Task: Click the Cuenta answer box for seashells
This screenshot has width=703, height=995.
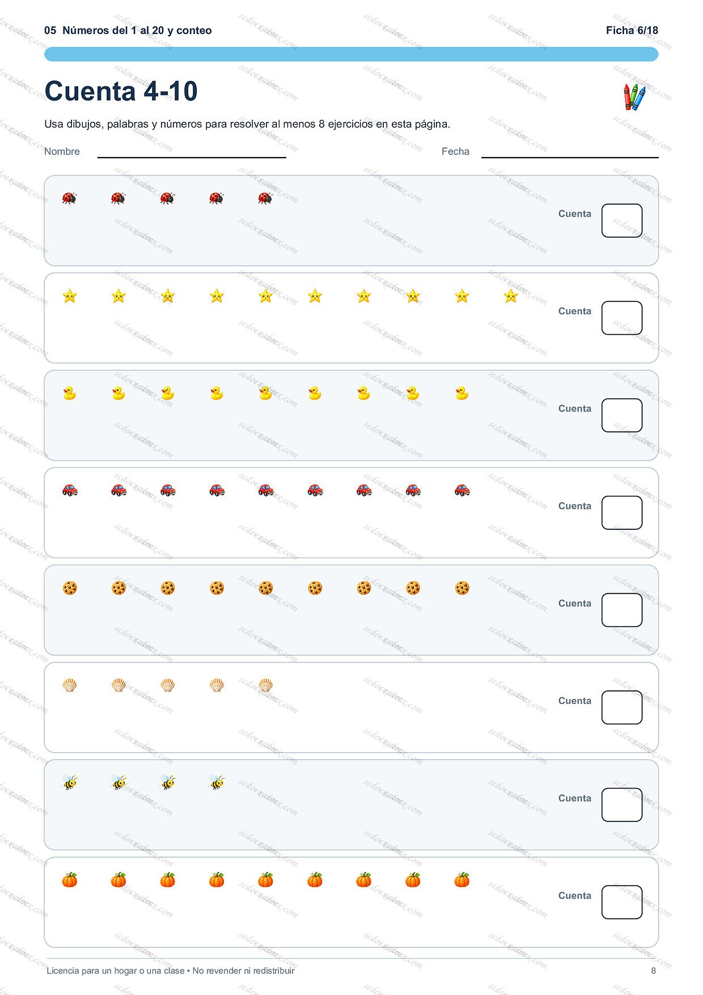Action: pos(622,707)
